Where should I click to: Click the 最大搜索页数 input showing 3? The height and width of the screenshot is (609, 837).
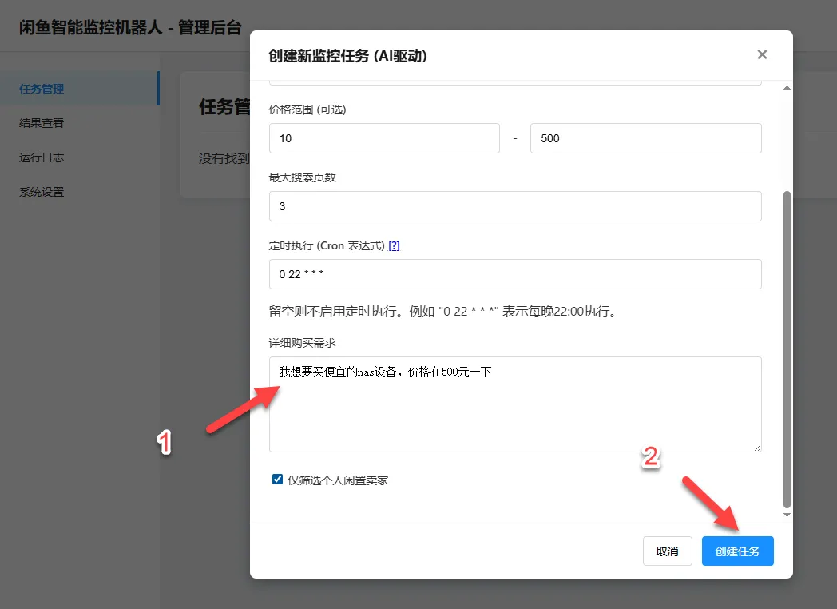[515, 205]
